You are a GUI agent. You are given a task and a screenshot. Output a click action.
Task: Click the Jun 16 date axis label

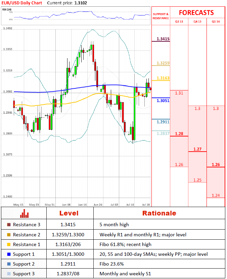(x=82, y=205)
